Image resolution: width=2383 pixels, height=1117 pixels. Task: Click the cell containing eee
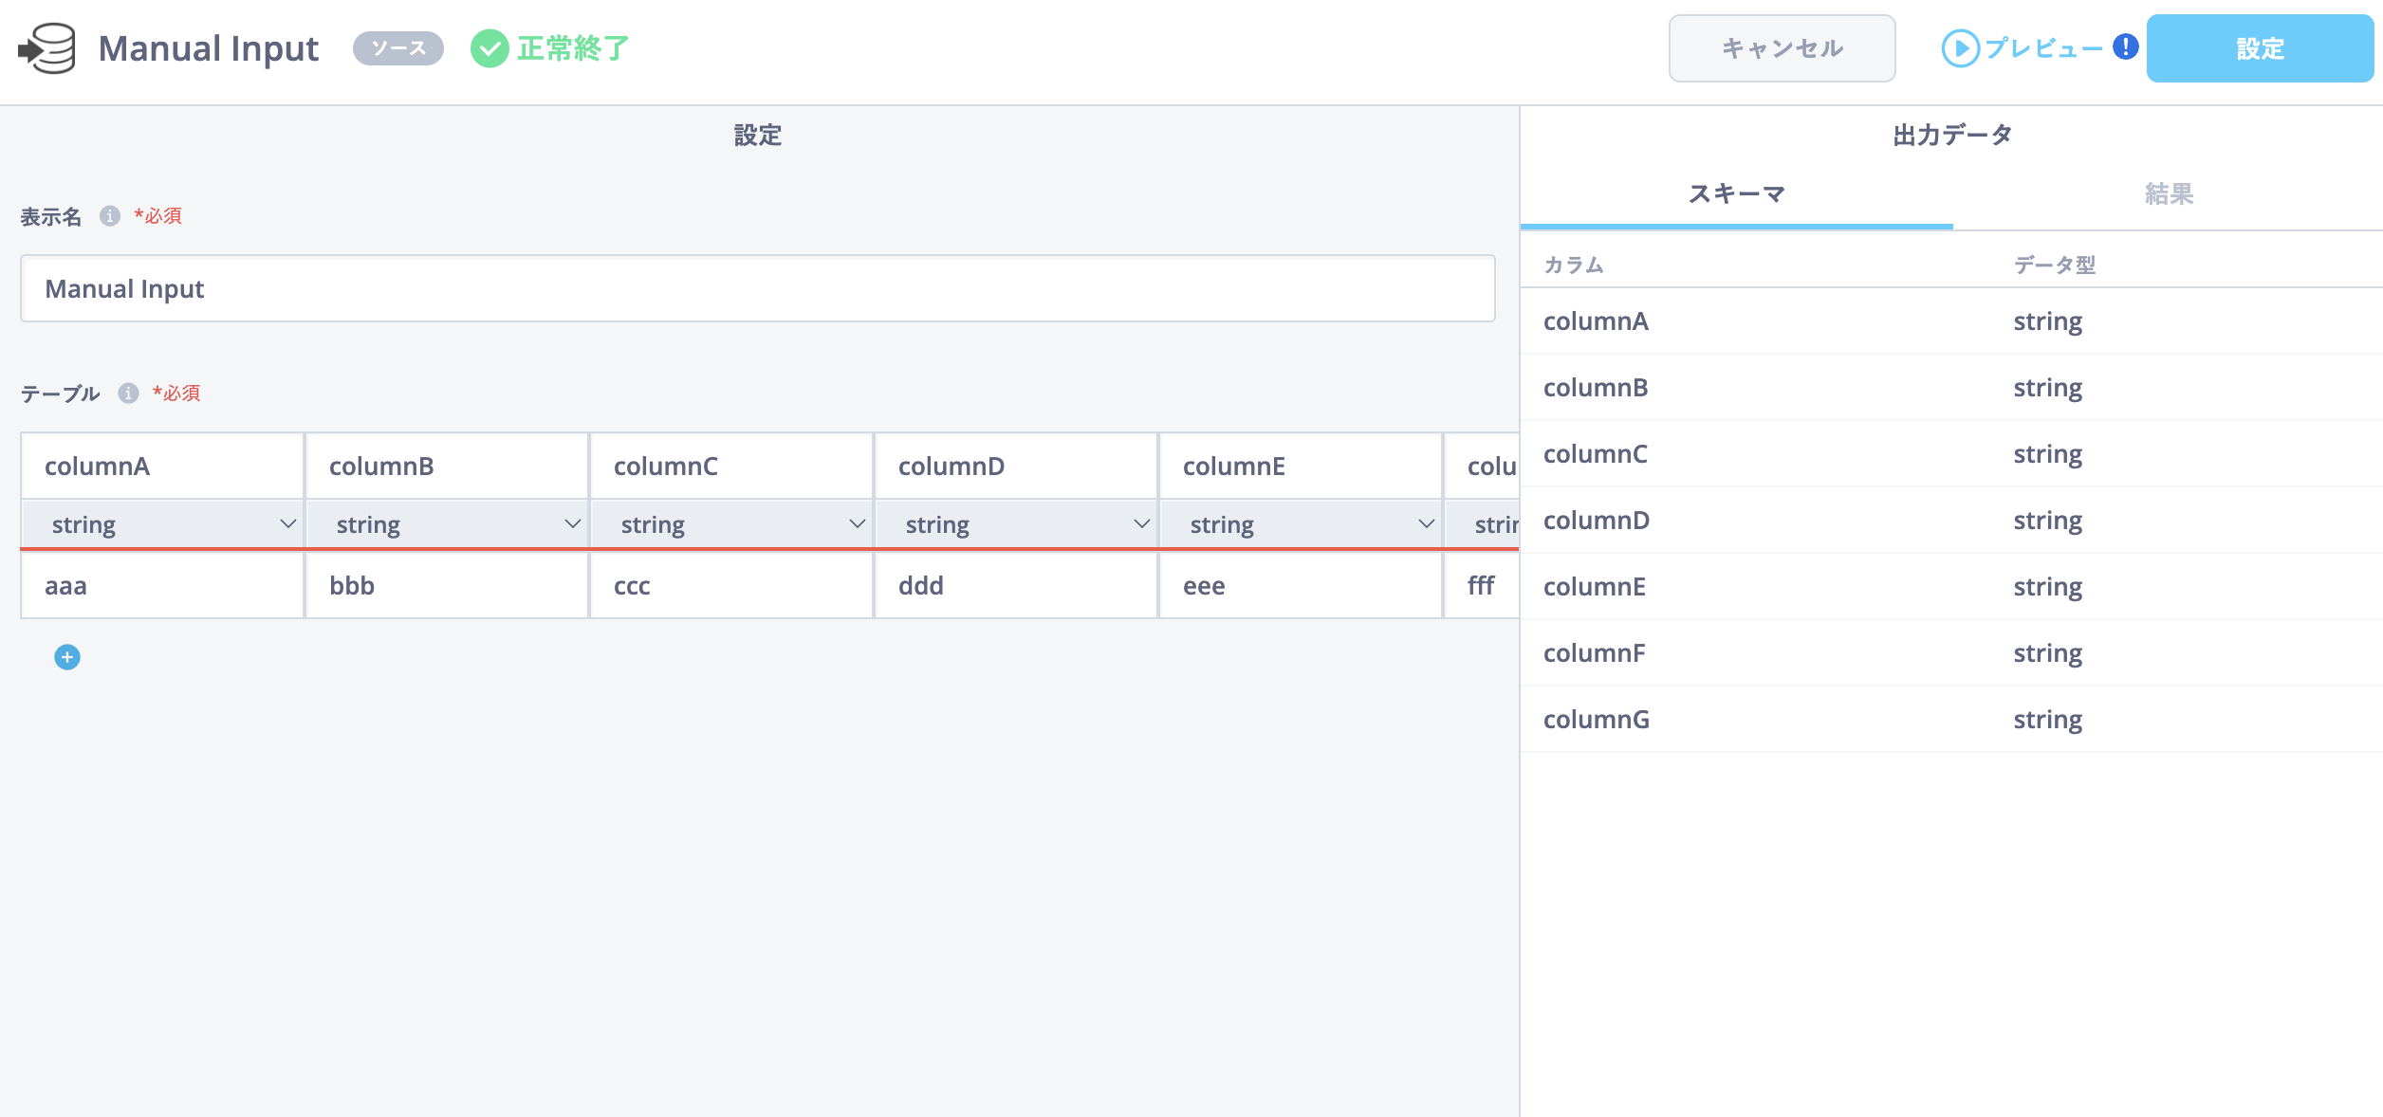click(x=1301, y=586)
